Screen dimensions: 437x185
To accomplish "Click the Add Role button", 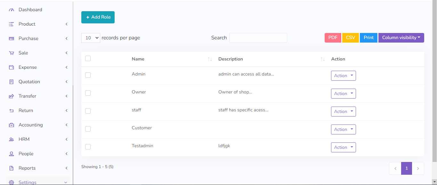I will (x=98, y=17).
